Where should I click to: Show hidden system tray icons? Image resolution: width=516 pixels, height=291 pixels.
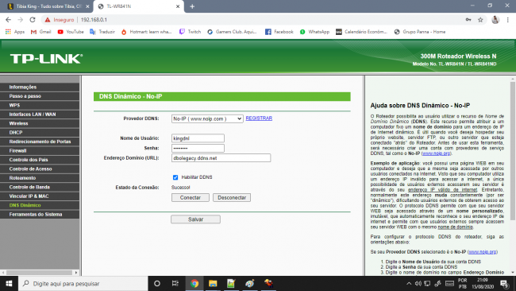coord(409,283)
